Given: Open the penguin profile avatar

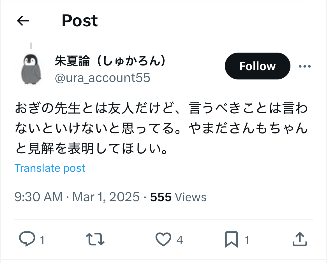Looking at the screenshot, I should point(31,69).
